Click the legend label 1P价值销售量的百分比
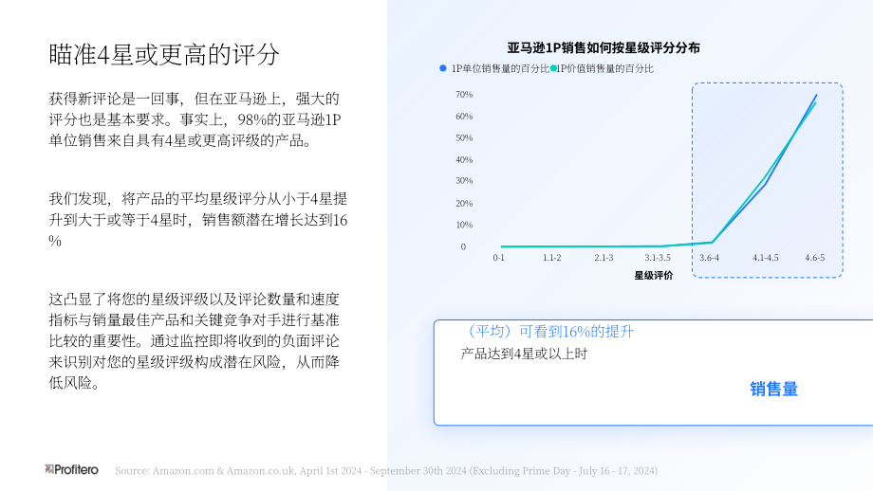Viewport: 873px width, 491px height. tap(605, 68)
